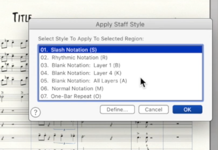
Task: Click the dotted half note after flatted note
Action: [x=83, y=137]
